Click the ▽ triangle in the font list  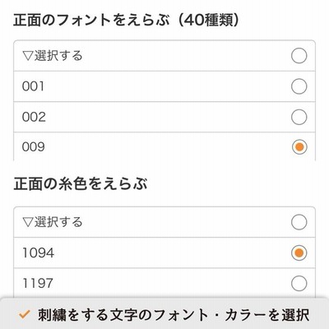[28, 56]
